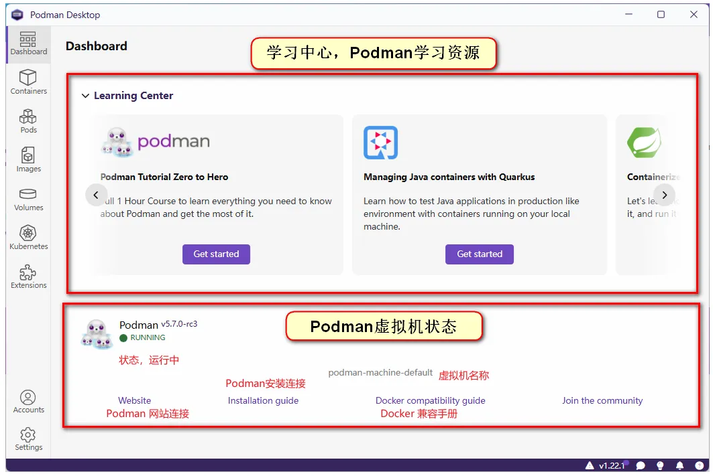Show the next learning card
The height and width of the screenshot is (476, 713).
(664, 195)
